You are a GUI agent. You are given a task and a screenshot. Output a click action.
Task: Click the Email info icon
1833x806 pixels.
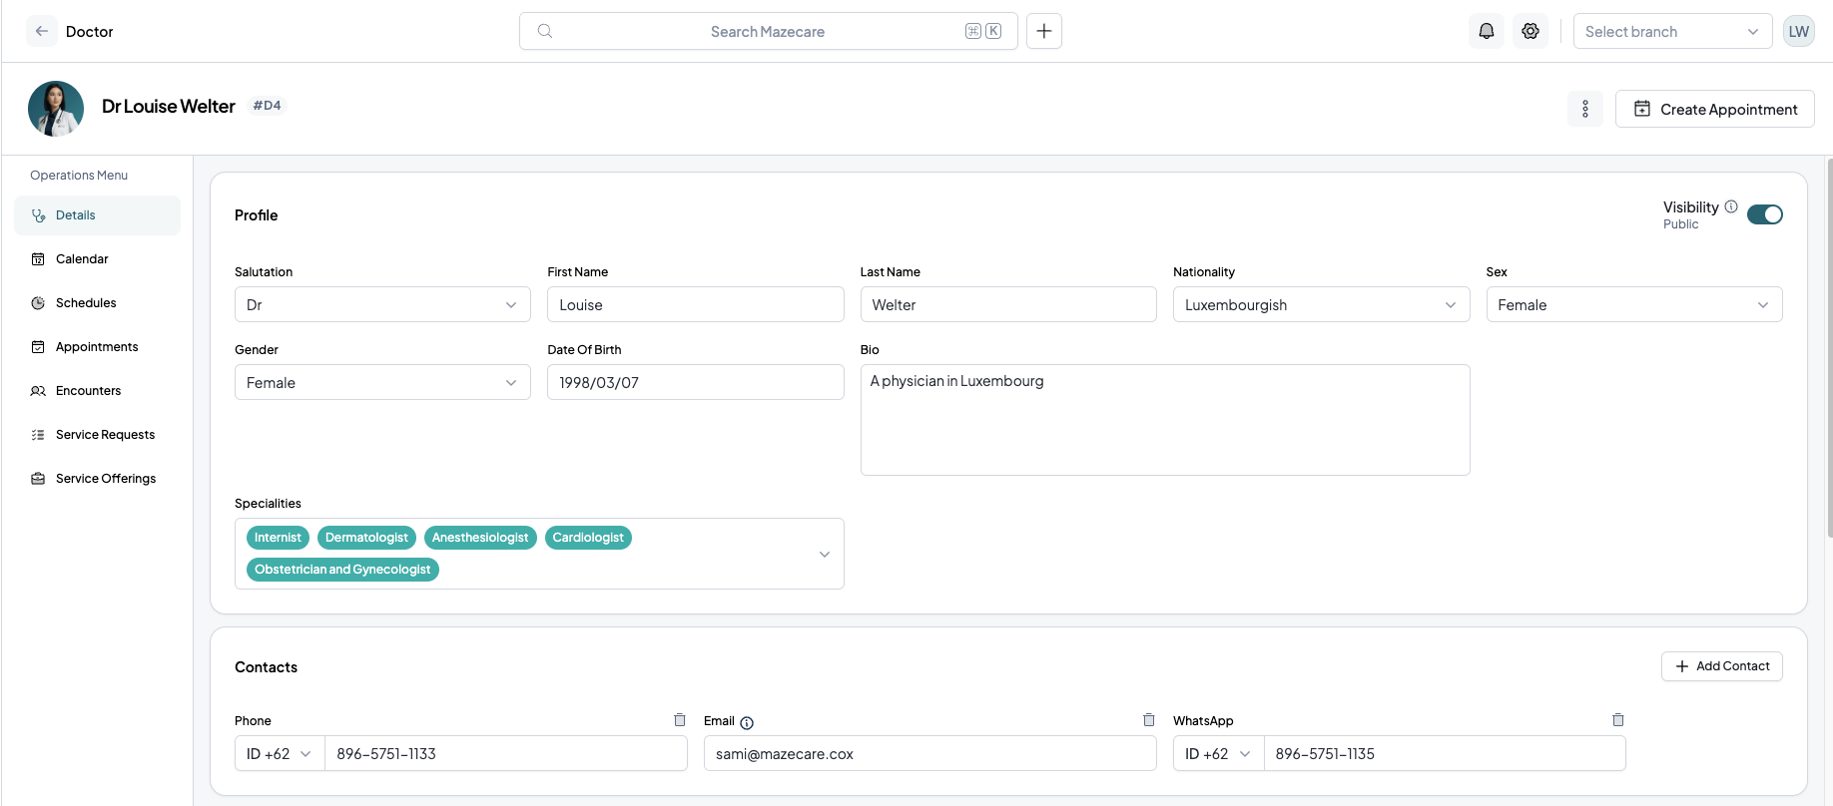coord(747,722)
